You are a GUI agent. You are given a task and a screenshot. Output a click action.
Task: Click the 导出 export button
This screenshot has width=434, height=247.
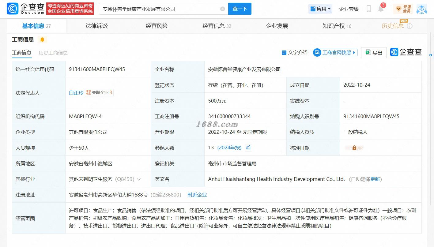(x=374, y=53)
